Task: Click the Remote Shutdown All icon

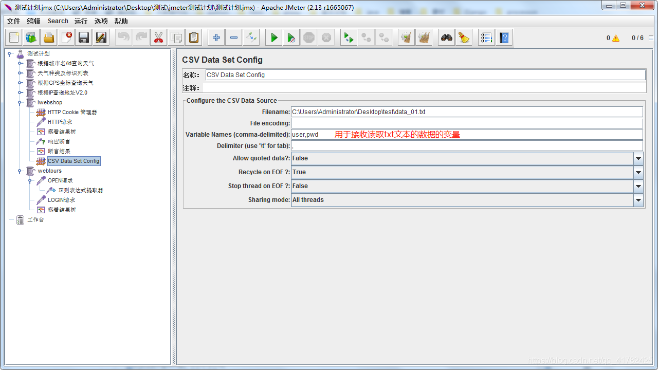Action: 384,38
